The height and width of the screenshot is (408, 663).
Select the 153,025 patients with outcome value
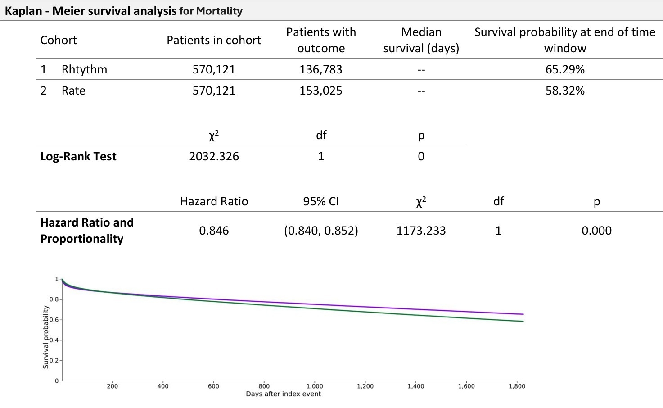[321, 91]
